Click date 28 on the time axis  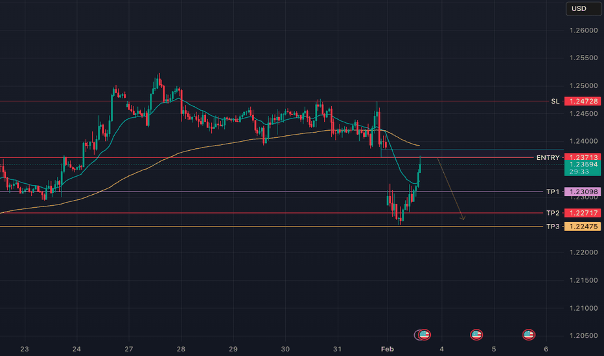[181, 349]
